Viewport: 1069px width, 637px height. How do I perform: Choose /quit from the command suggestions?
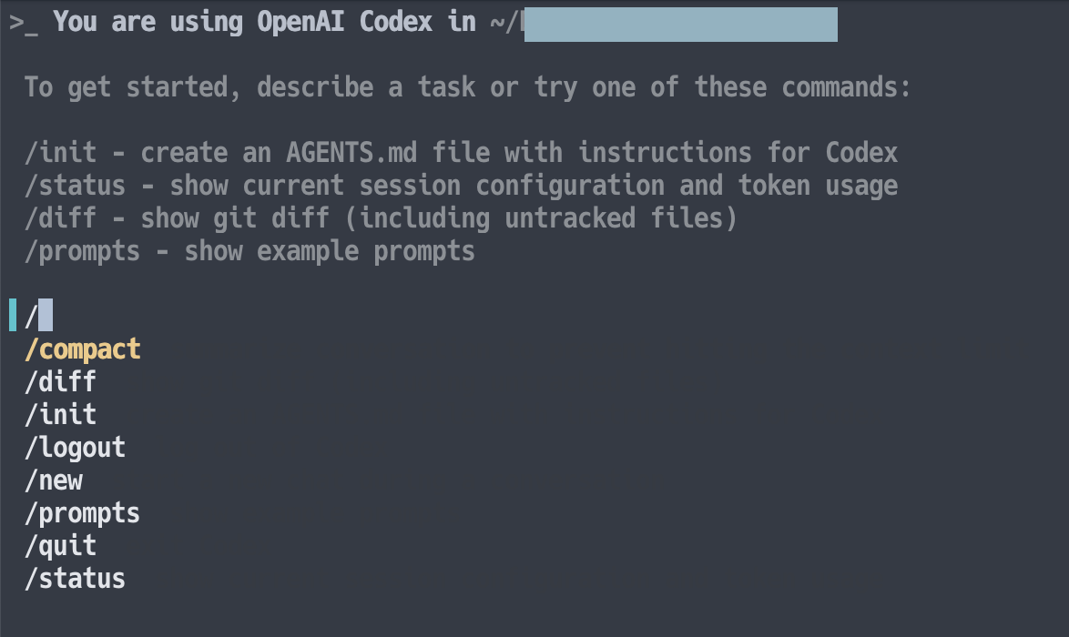pyautogui.click(x=60, y=545)
